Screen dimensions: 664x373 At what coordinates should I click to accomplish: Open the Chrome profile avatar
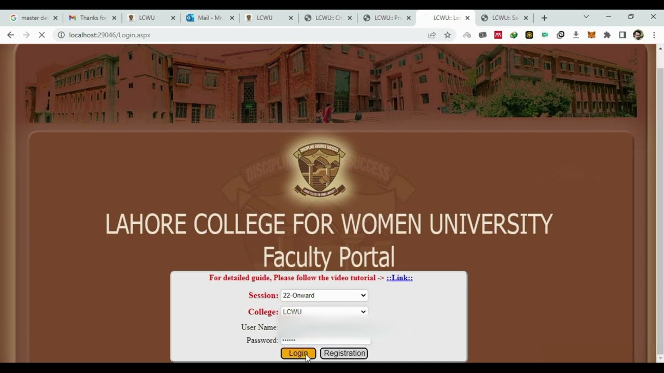(638, 35)
